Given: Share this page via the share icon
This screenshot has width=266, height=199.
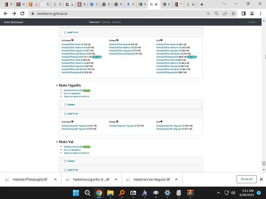Looking at the screenshot, I should (x=225, y=13).
